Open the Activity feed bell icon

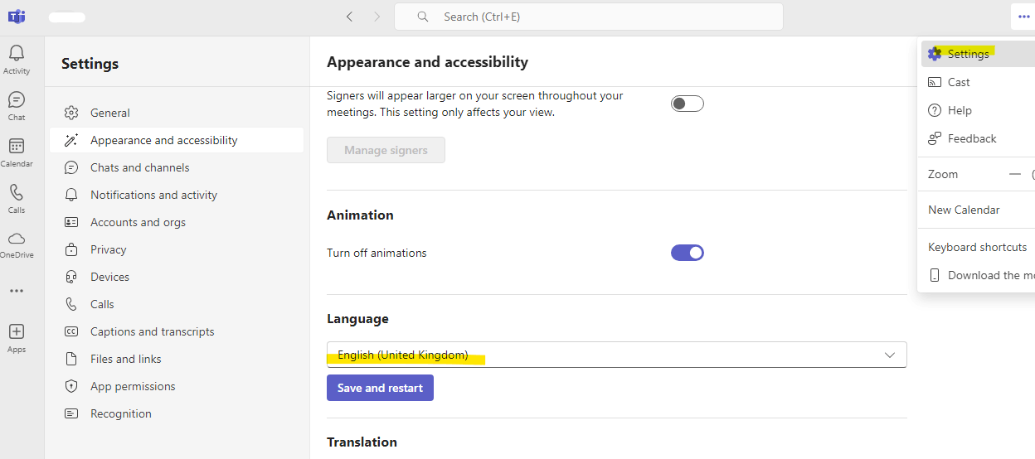[x=17, y=55]
